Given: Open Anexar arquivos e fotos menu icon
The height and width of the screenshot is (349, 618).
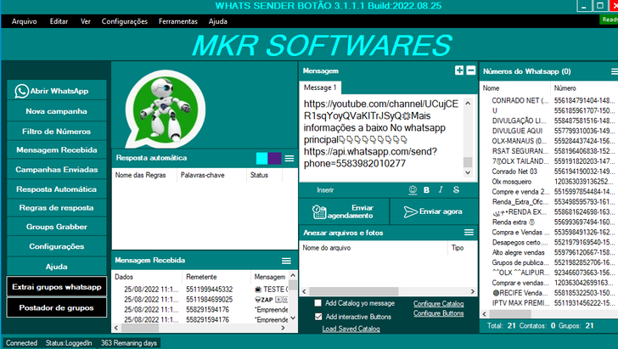Looking at the screenshot, I should pyautogui.click(x=469, y=233).
